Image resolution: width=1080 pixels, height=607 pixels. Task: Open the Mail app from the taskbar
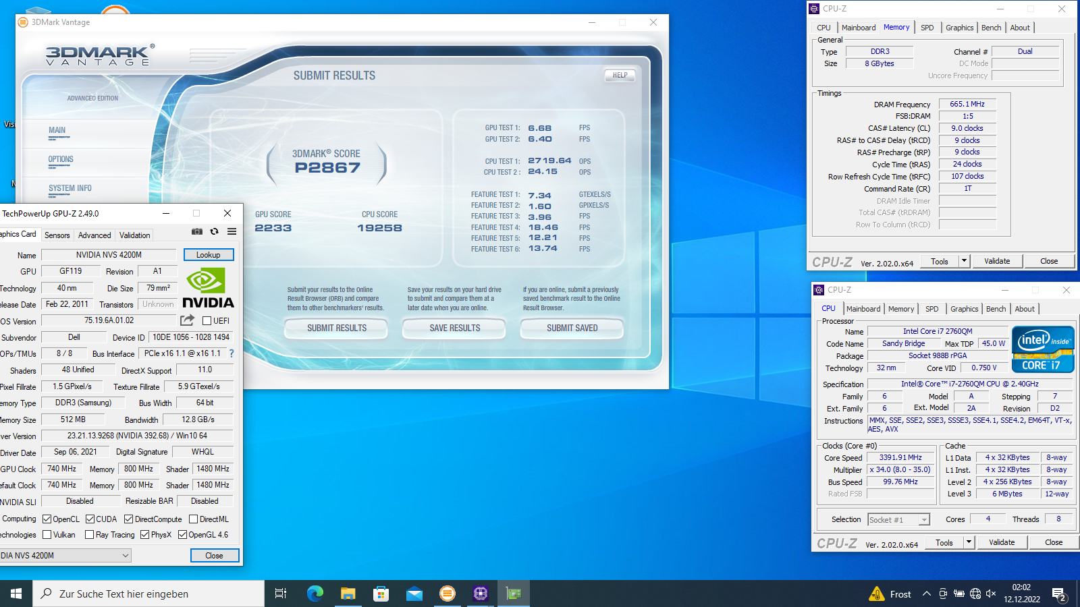coord(414,594)
